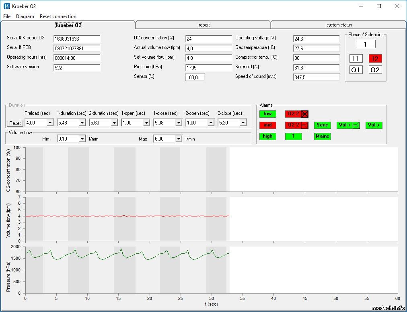Select the red I2 solenoid indicator
Screen dimensions: 407x312
375,59
